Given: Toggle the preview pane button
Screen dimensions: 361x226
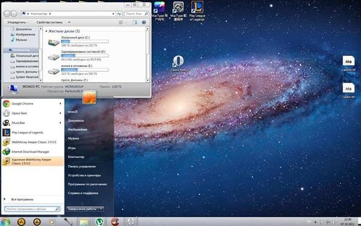Looking at the screenshot, I should pyautogui.click(x=135, y=22).
